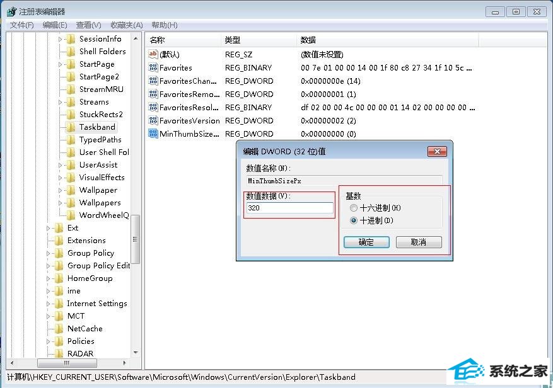Select the ime tree item
This screenshot has width=553, height=388.
(74, 291)
